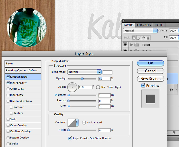Open the Drop Shadow Blend Mode dropdown
The height and width of the screenshot is (147, 179).
point(84,72)
